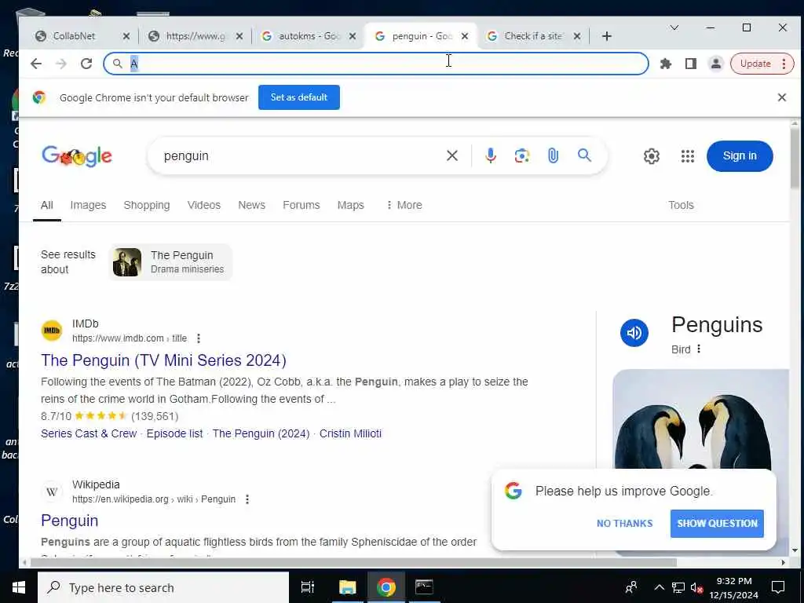Image resolution: width=804 pixels, height=603 pixels.
Task: Open the Chrome profile avatar icon
Action: point(716,64)
